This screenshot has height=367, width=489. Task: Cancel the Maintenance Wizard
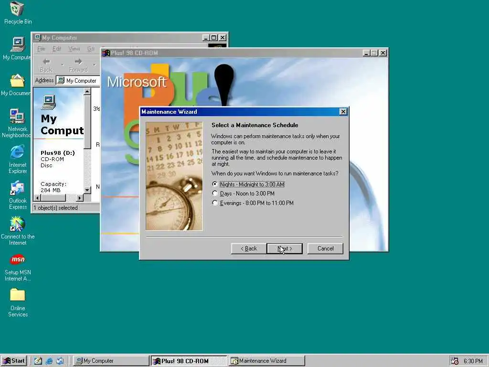(325, 248)
